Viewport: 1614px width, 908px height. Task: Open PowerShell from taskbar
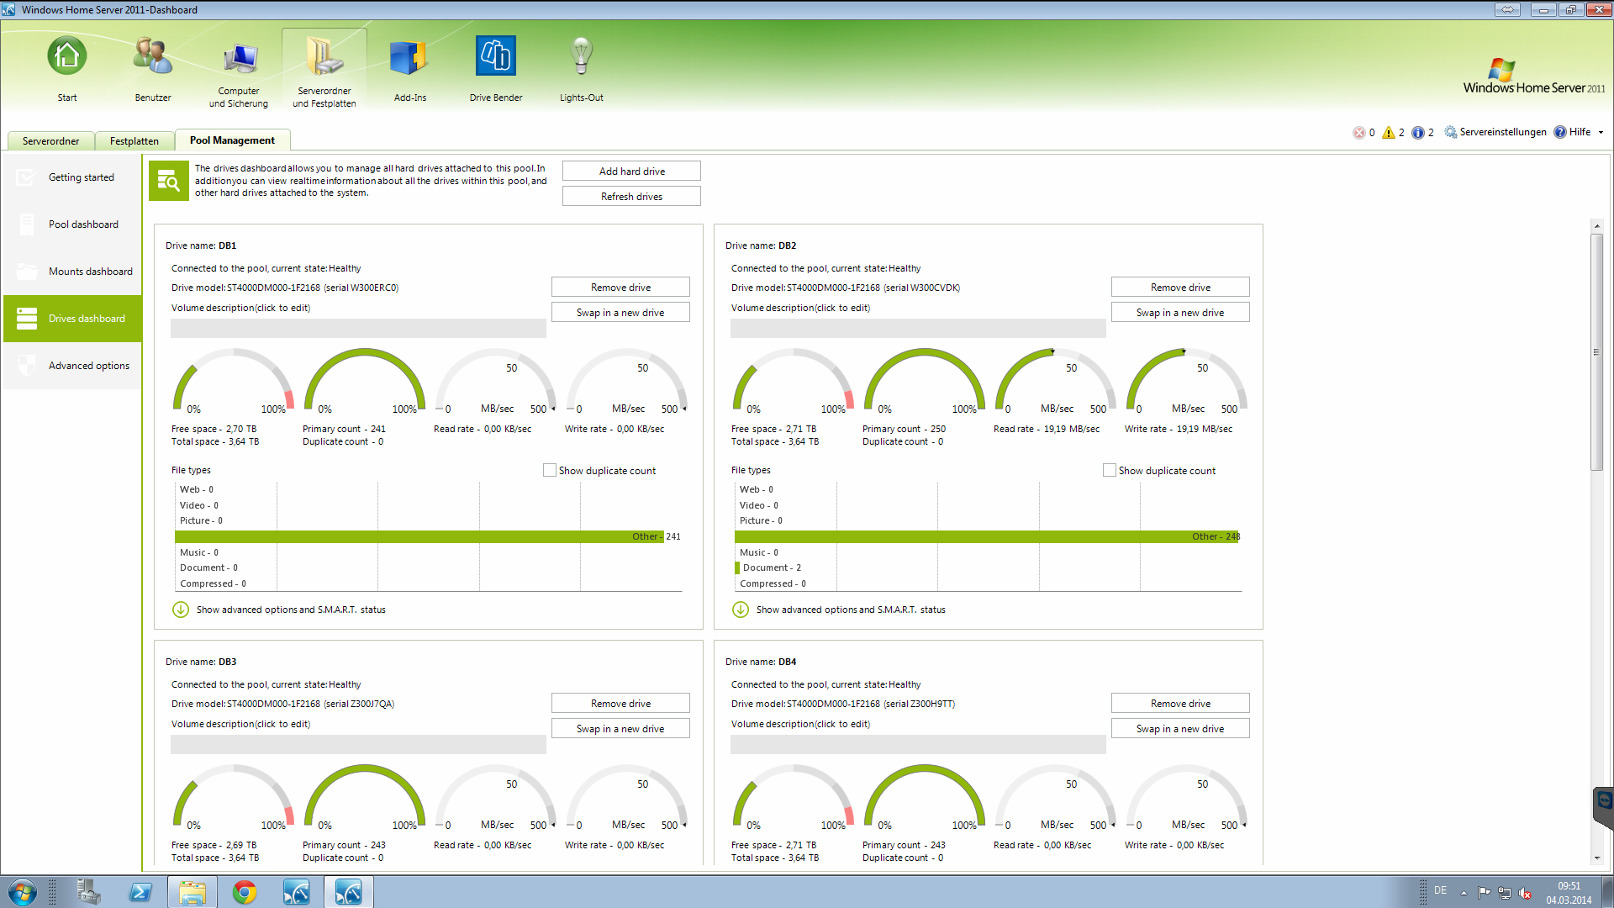(140, 892)
